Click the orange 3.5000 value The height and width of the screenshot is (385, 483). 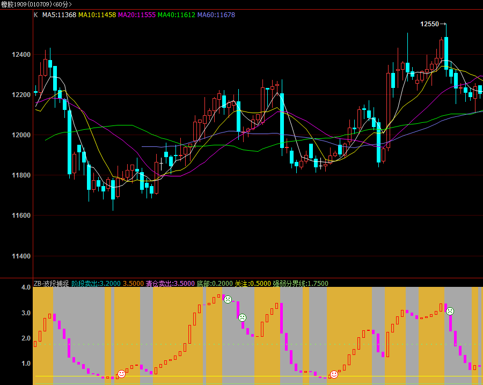pyautogui.click(x=134, y=284)
